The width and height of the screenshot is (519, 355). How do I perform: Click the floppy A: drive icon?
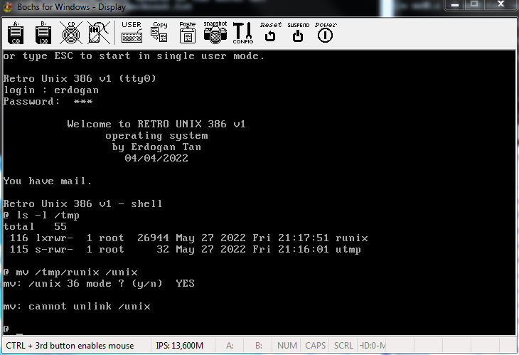[x=16, y=33]
